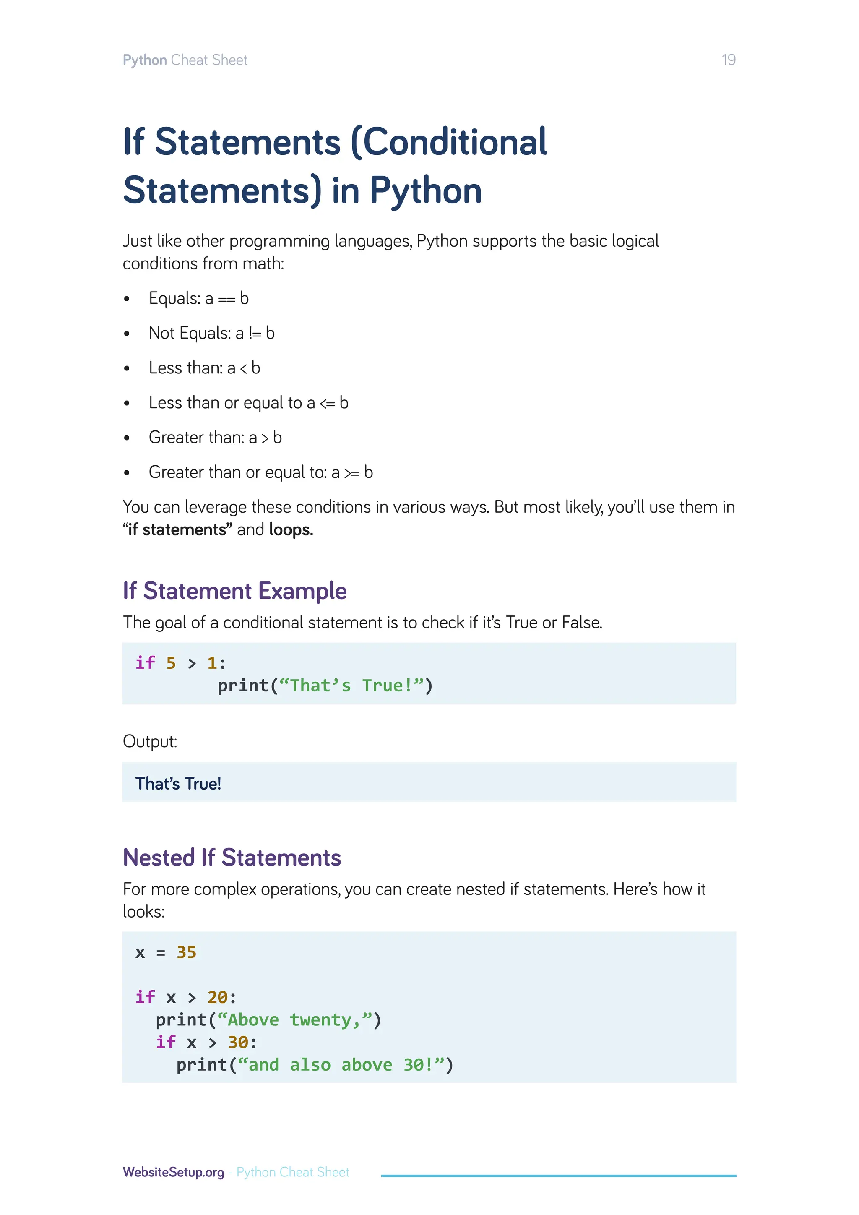Click the "Equals: a == b" bullet
The height and width of the screenshot is (1215, 859).
(x=198, y=298)
